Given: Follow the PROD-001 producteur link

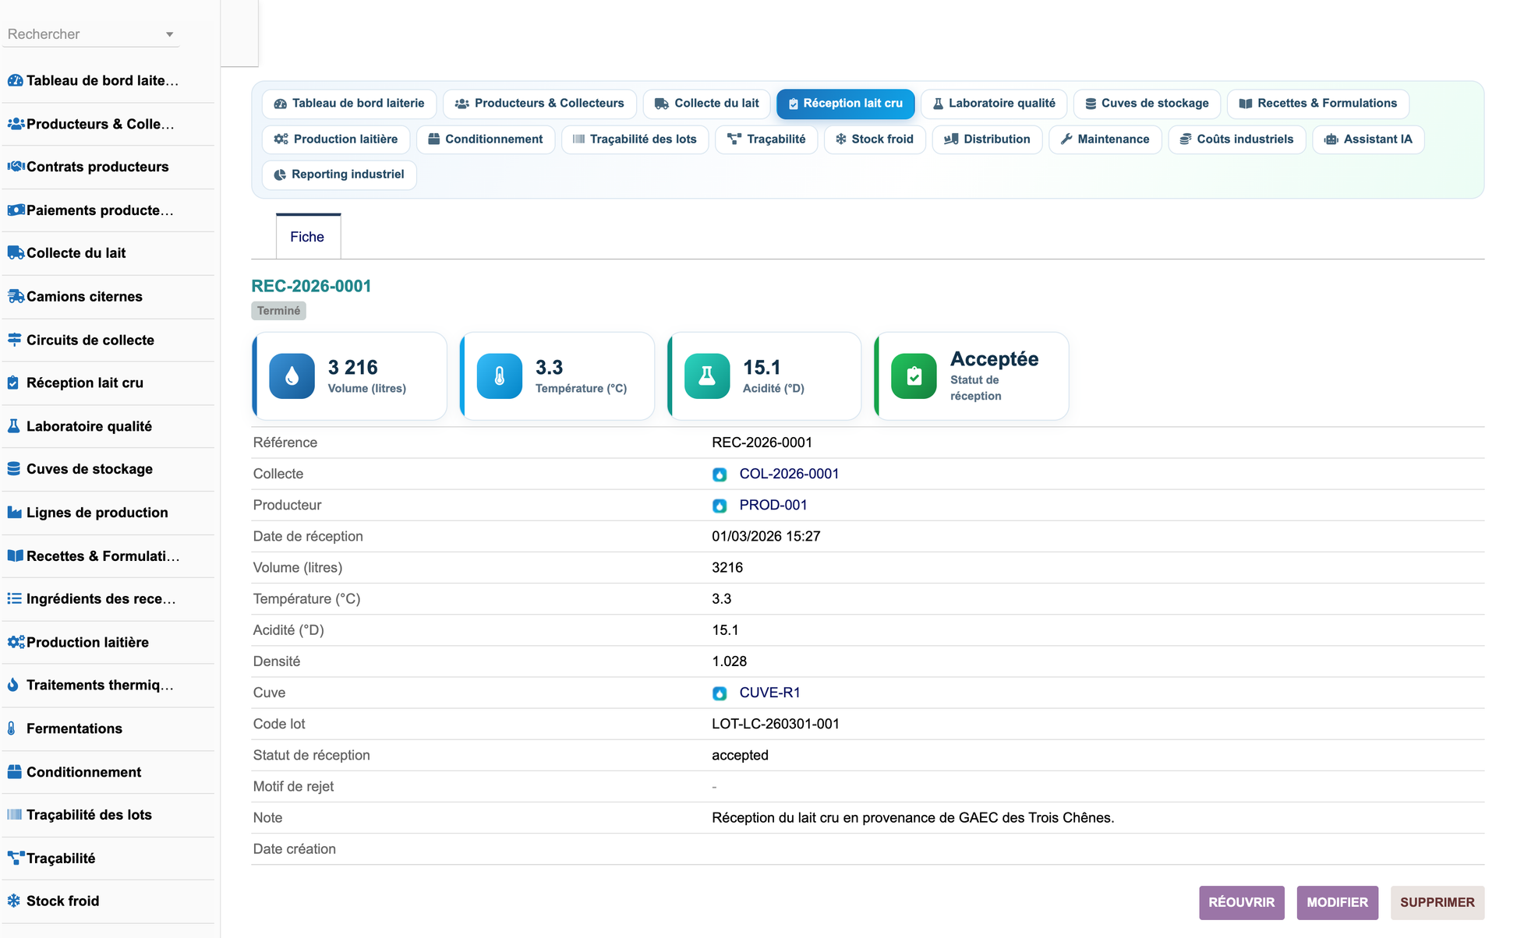Looking at the screenshot, I should coord(773,505).
